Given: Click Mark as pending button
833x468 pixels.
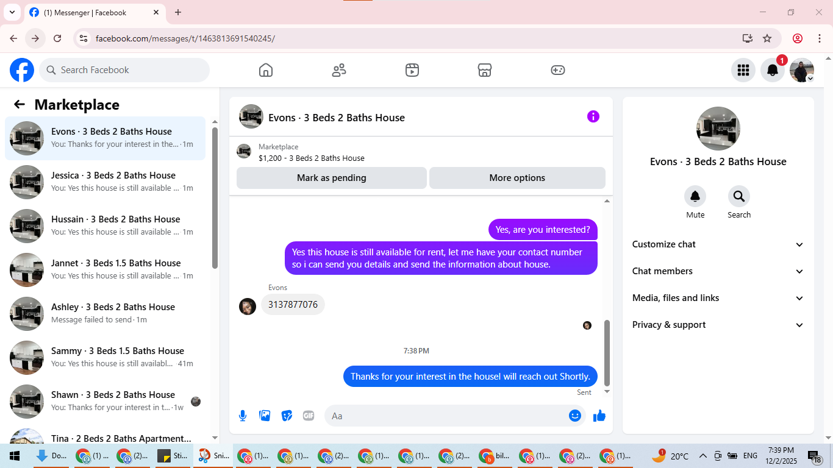Looking at the screenshot, I should (x=332, y=178).
